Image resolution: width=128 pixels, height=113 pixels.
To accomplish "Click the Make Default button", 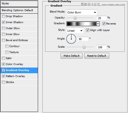I will pos(71,56).
